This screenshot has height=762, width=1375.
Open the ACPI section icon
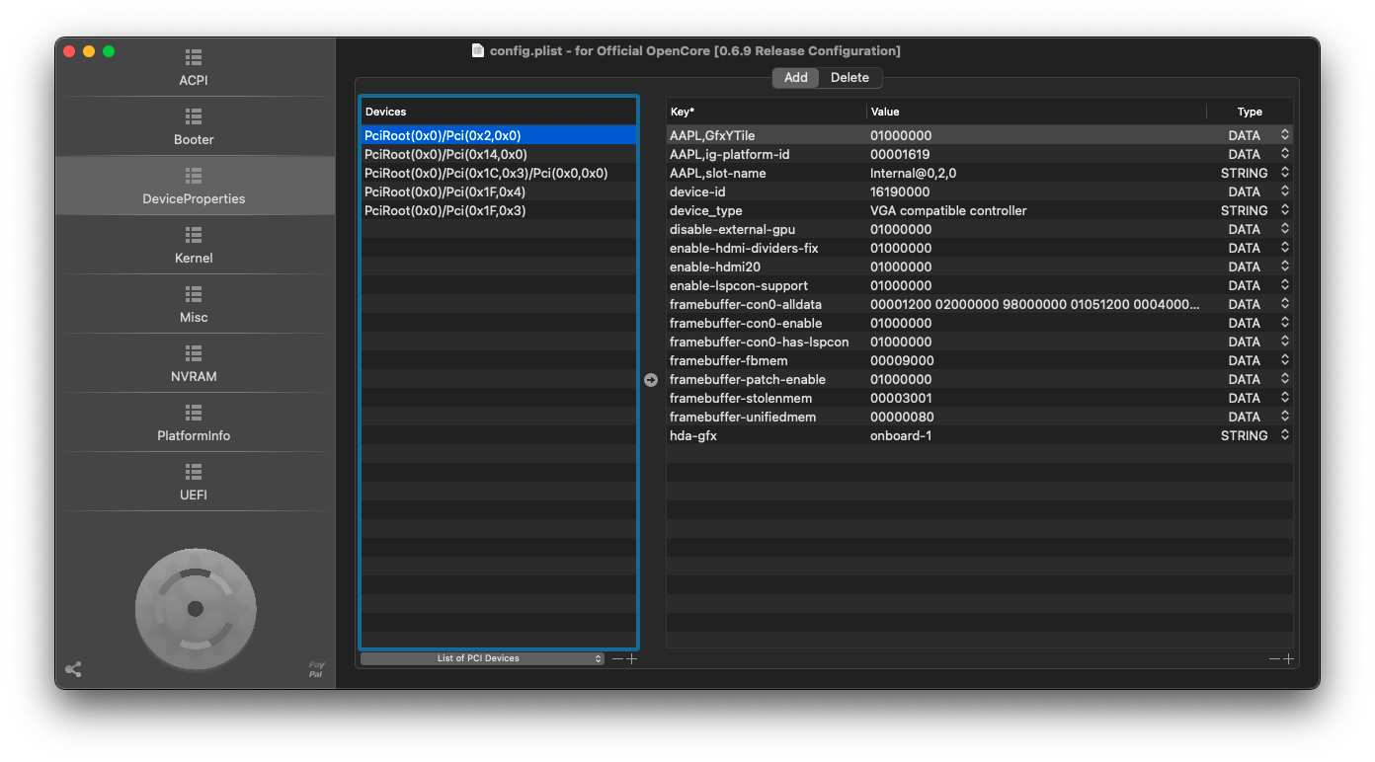(194, 58)
